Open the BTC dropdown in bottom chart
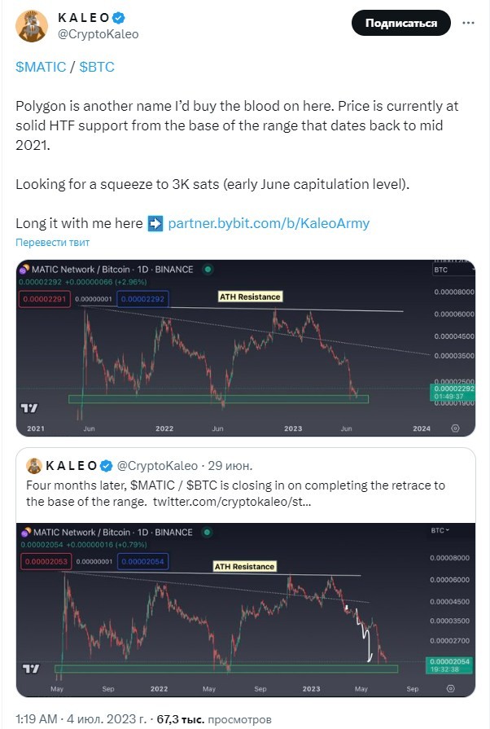The height and width of the screenshot is (729, 490). point(440,530)
